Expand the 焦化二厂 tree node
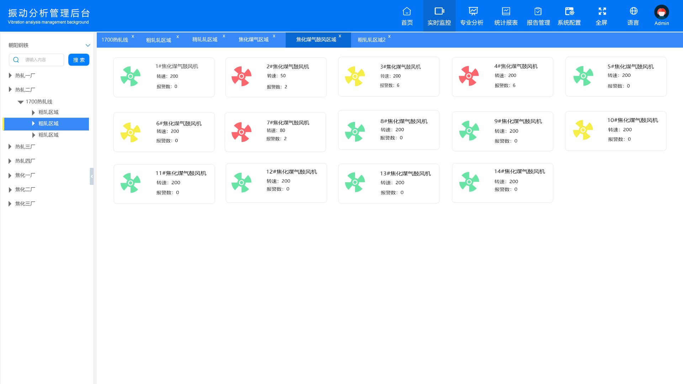683x384 pixels. coord(10,190)
